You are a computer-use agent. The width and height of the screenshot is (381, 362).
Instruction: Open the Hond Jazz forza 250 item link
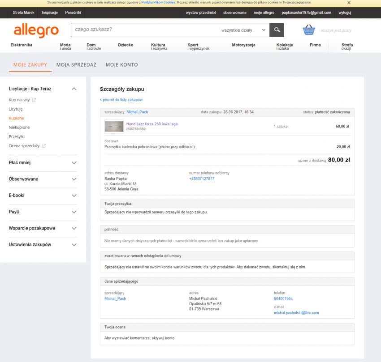coord(152,124)
